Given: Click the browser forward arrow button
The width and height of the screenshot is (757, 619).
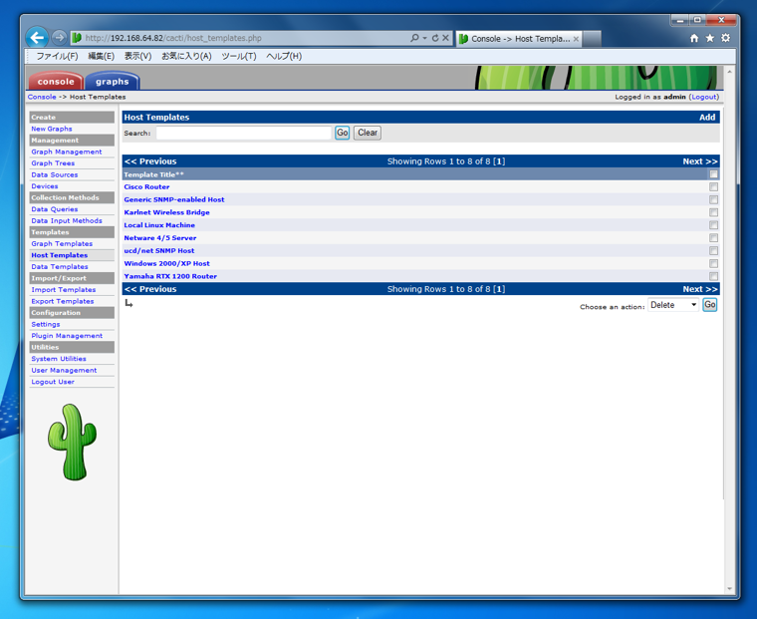Looking at the screenshot, I should (x=59, y=37).
